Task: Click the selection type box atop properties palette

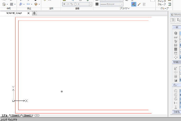Action: click(176, 15)
